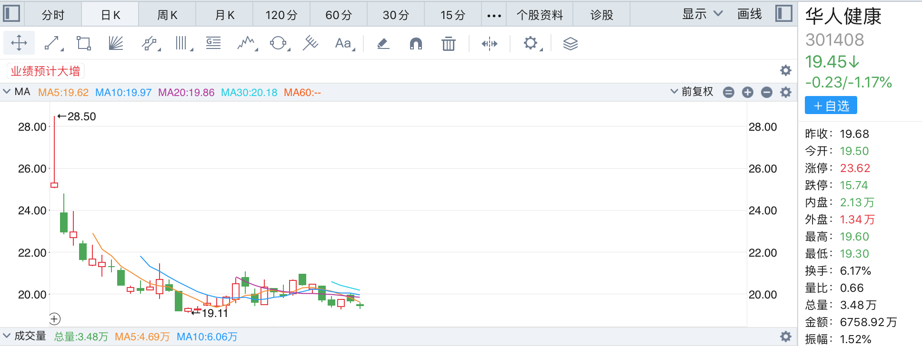The height and width of the screenshot is (346, 922).
Task: Collapse the 成交量 volume indicator panel
Action: pyautogui.click(x=7, y=336)
